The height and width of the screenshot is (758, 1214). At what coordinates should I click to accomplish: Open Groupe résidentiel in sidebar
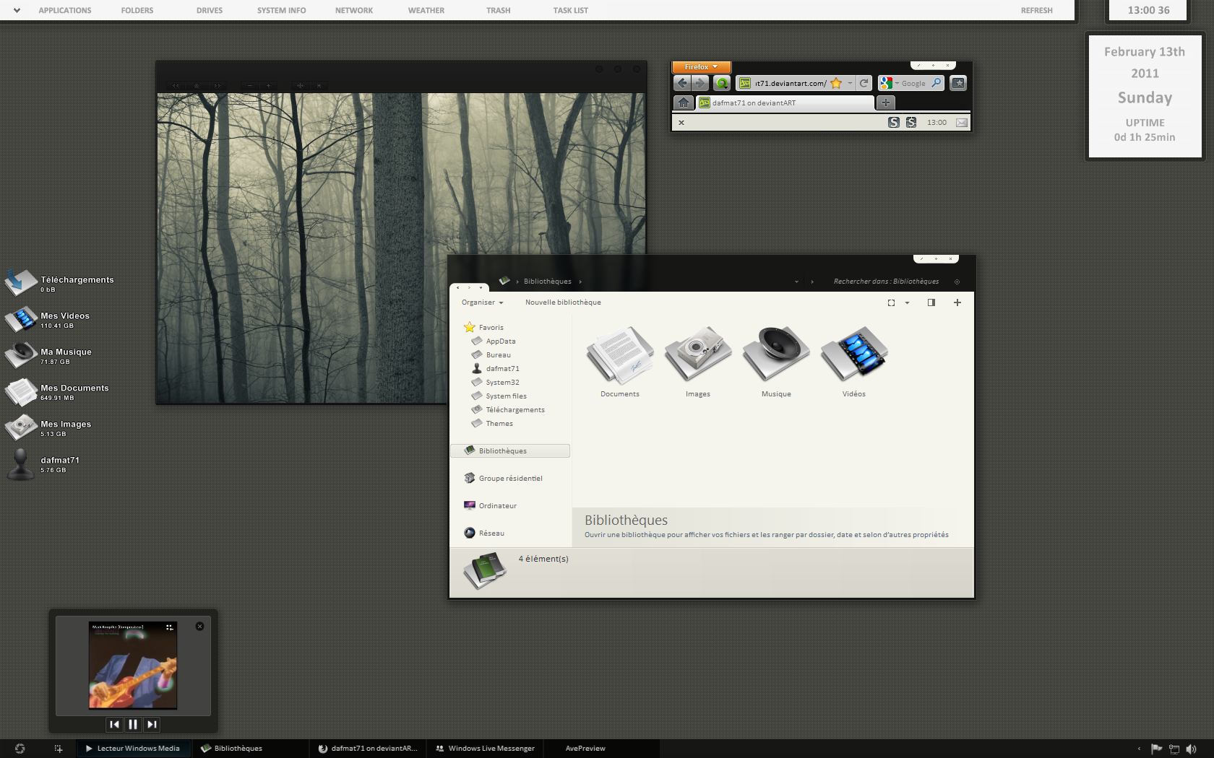tap(503, 478)
